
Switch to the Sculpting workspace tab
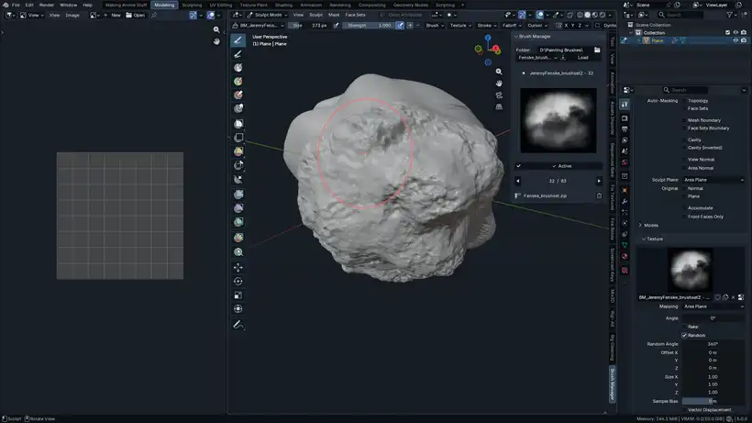192,5
